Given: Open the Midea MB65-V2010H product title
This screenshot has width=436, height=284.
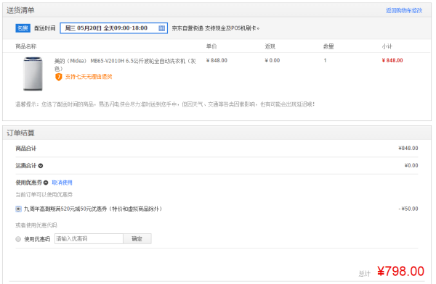Looking at the screenshot, I should [125, 64].
